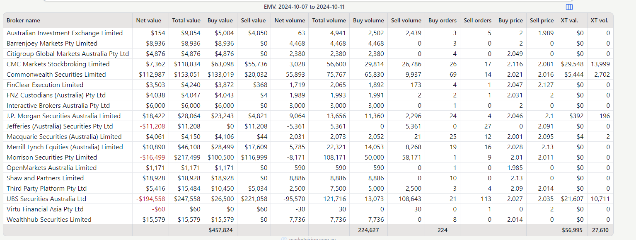Select the 27,610 XT vol. total
The width and height of the screenshot is (636, 240).
600,230
